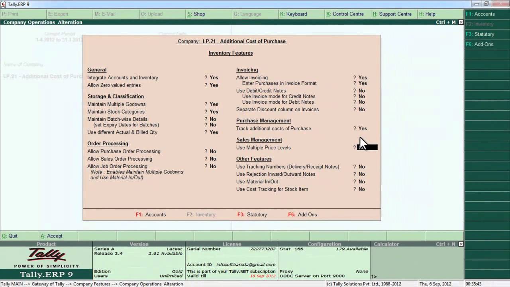The image size is (510, 287).
Task: Toggle Use Invoice mode for Debit Notes value
Action: tap(361, 102)
